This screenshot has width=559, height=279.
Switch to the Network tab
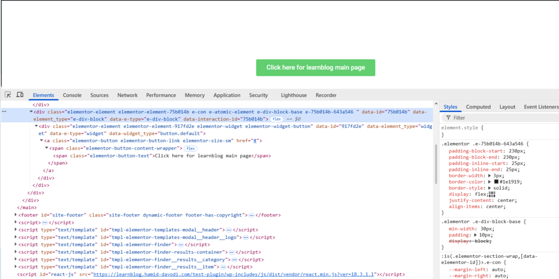(127, 95)
